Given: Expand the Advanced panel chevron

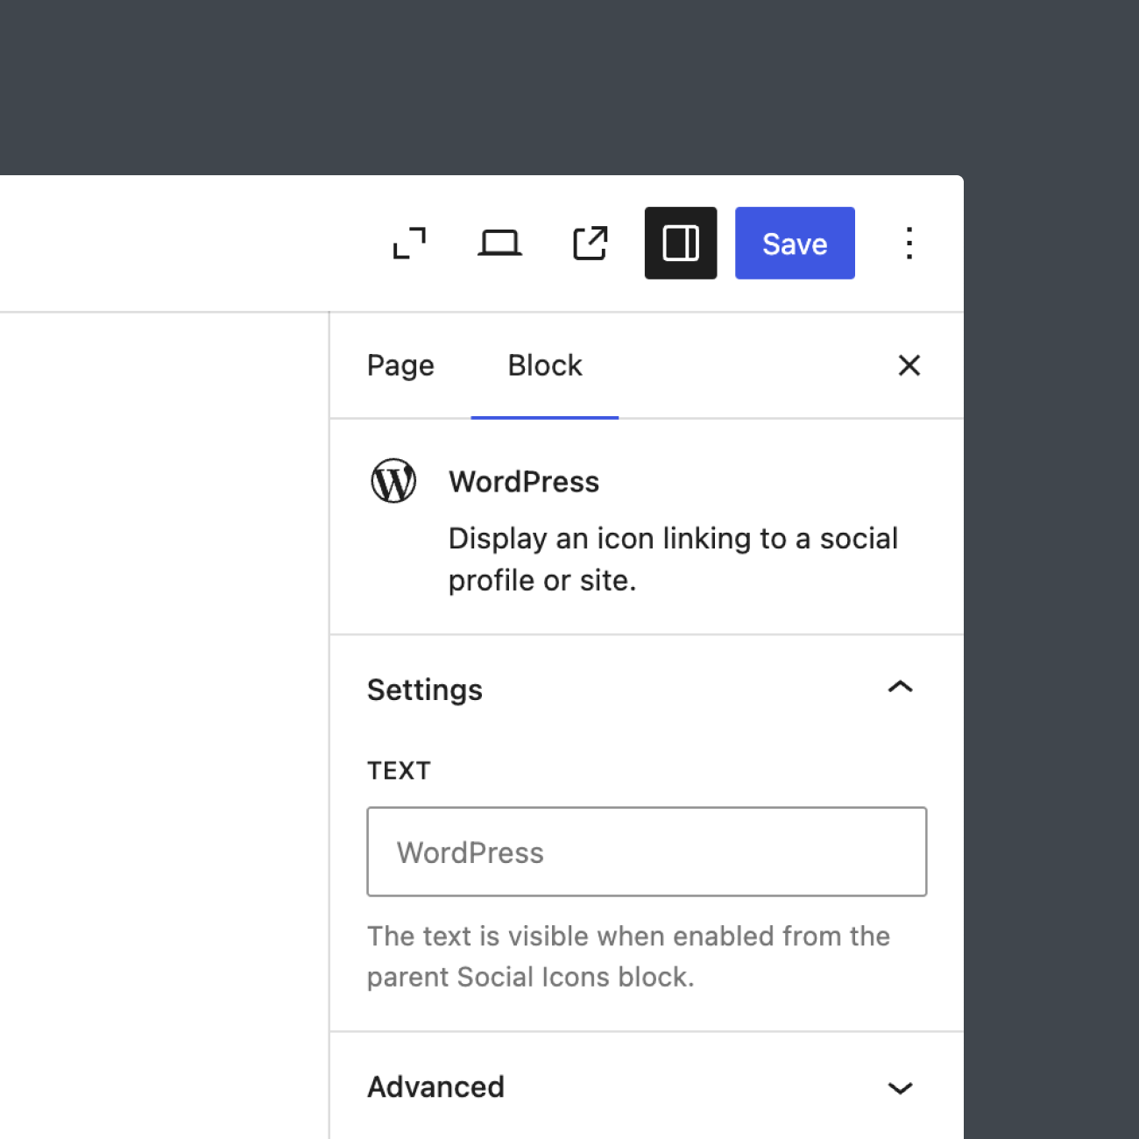Looking at the screenshot, I should tap(901, 1088).
